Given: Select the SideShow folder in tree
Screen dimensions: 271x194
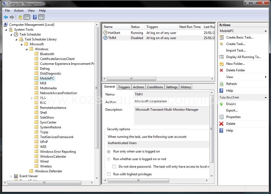Looking at the screenshot, I should tap(47, 117).
